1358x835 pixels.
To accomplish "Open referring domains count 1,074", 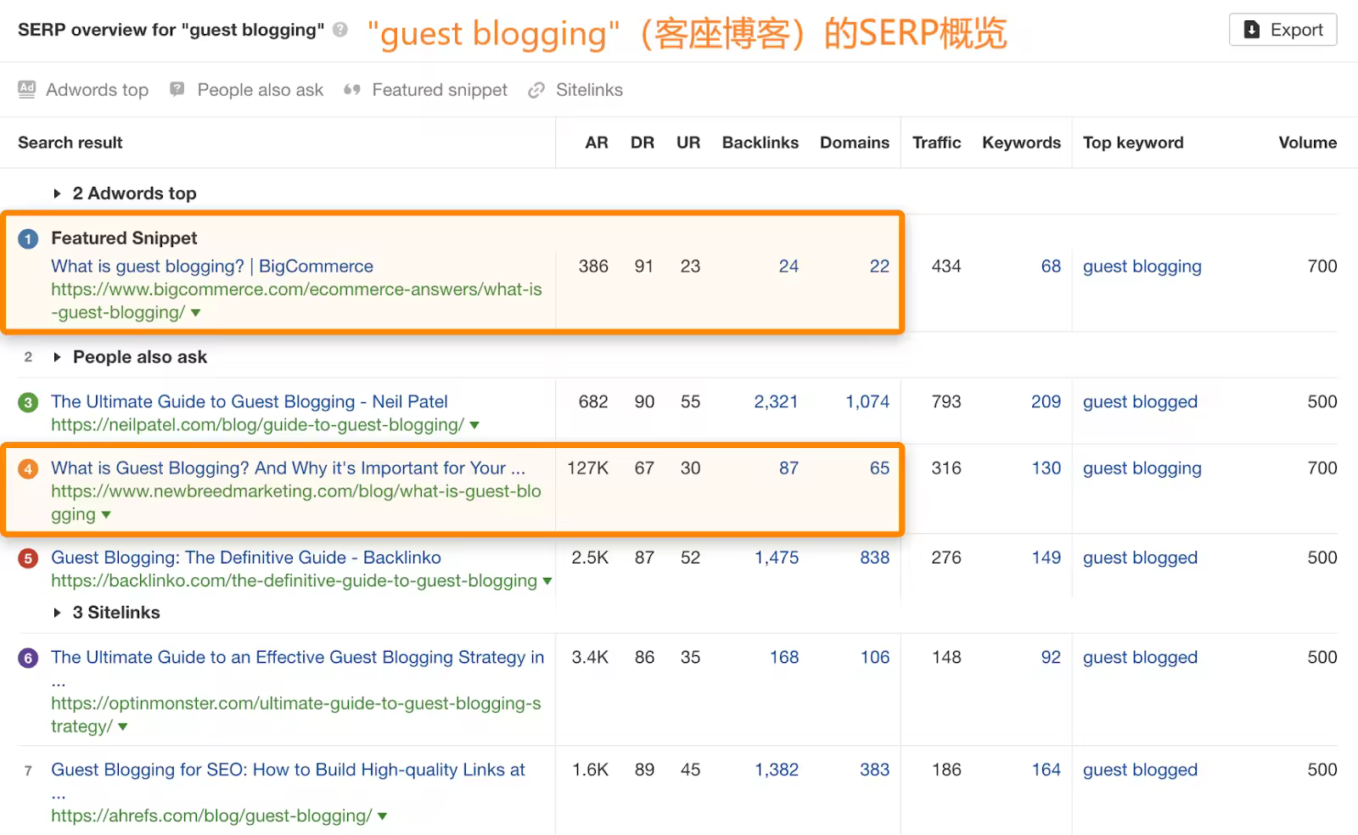I will (x=867, y=401).
